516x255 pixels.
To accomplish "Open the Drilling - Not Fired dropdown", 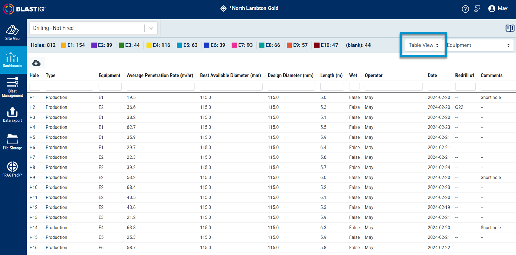I will click(x=93, y=28).
